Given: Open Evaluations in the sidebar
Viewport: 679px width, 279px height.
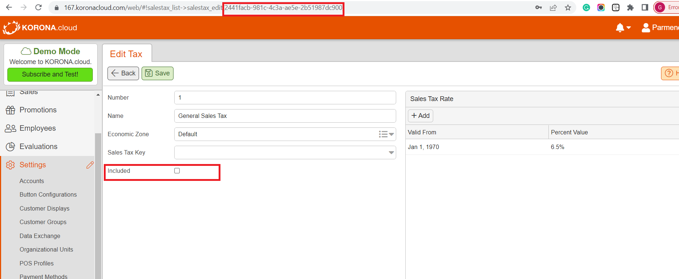Looking at the screenshot, I should [39, 146].
